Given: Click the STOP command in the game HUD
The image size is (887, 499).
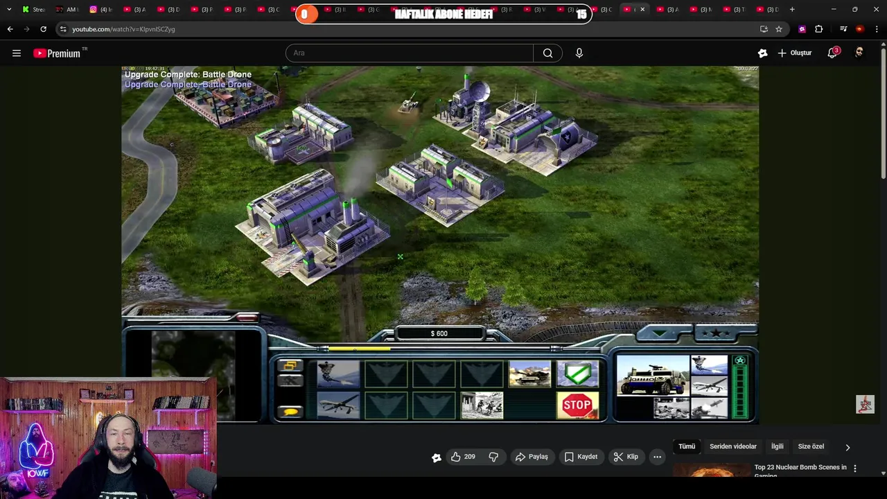Looking at the screenshot, I should [577, 405].
